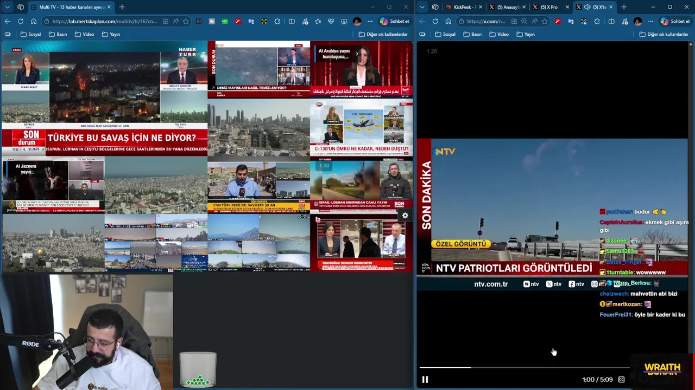Reload the Multi TV page
This screenshot has width=695, height=390.
pos(21,21)
